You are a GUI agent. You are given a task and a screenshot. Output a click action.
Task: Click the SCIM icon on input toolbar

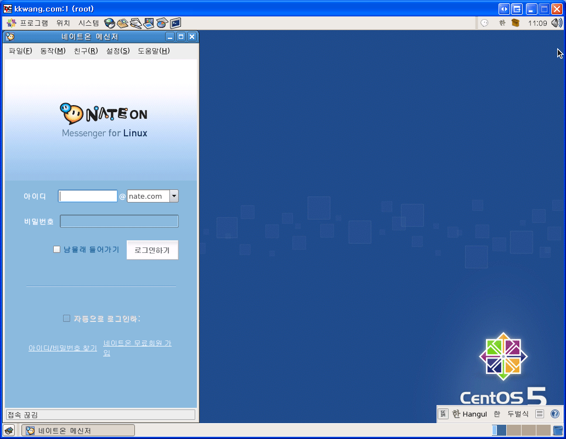443,414
